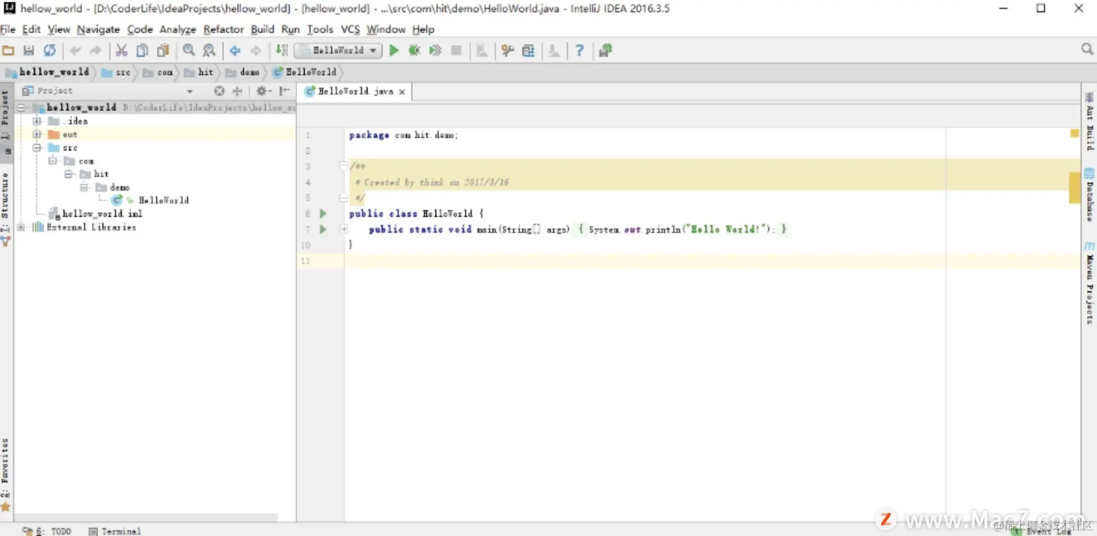The image size is (1097, 536).
Task: Toggle the Favorites tool window
Action: pos(6,475)
